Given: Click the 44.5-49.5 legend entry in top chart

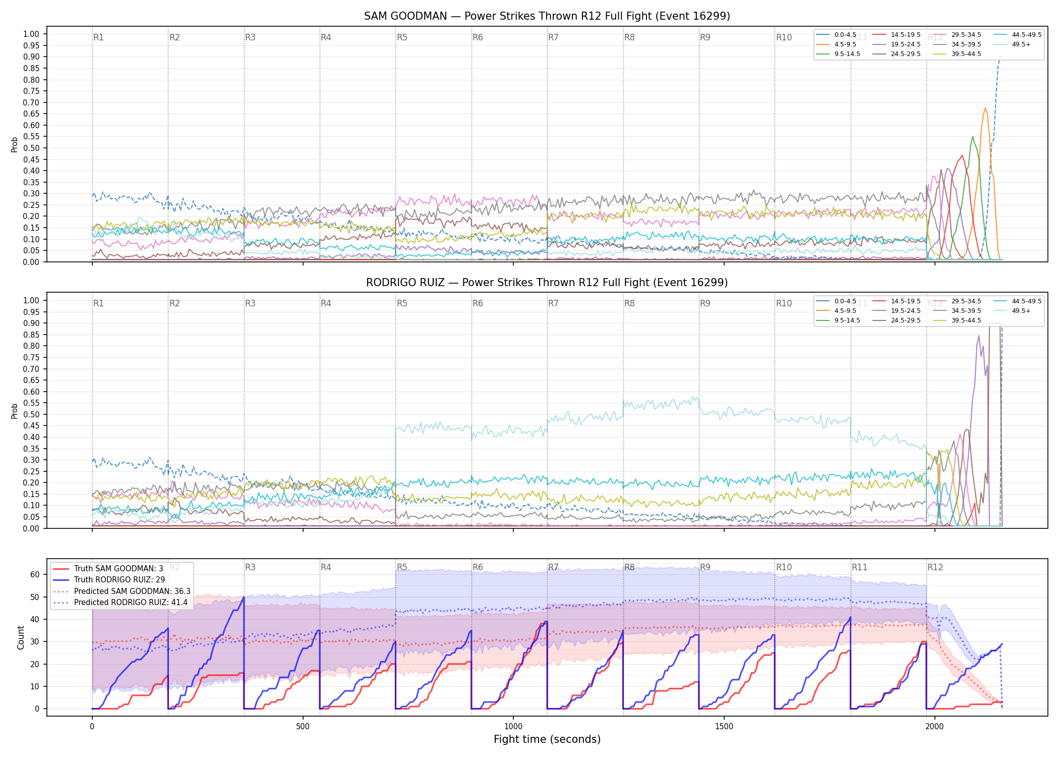Looking at the screenshot, I should 1018,35.
